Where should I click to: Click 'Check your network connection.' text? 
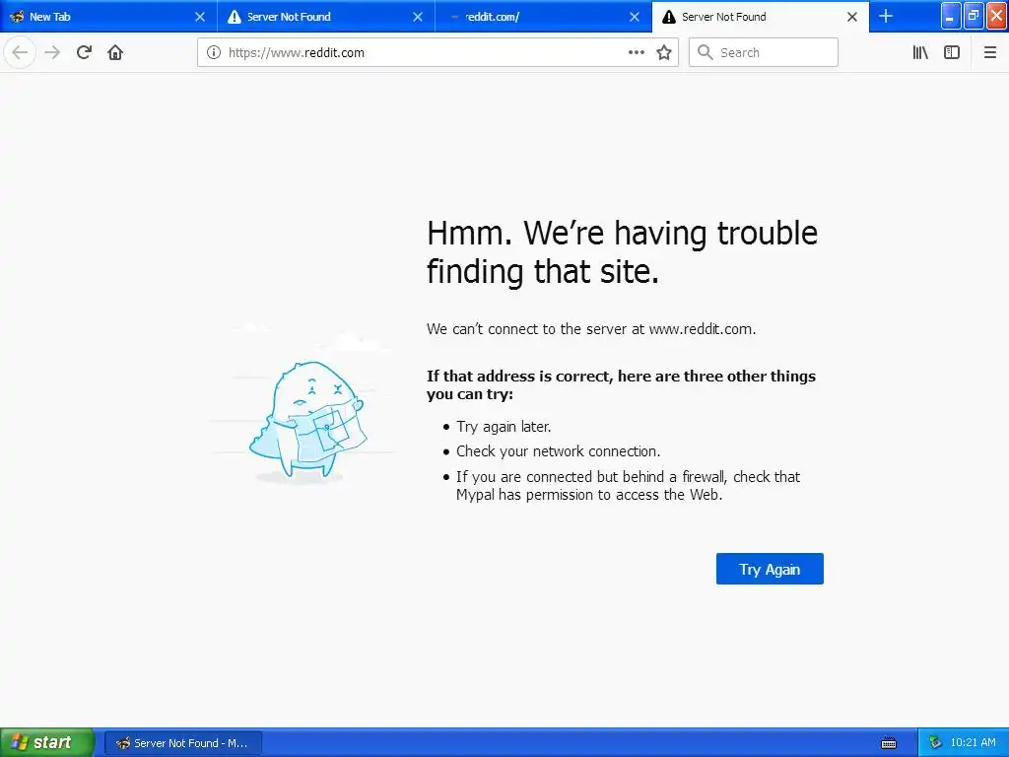558,451
